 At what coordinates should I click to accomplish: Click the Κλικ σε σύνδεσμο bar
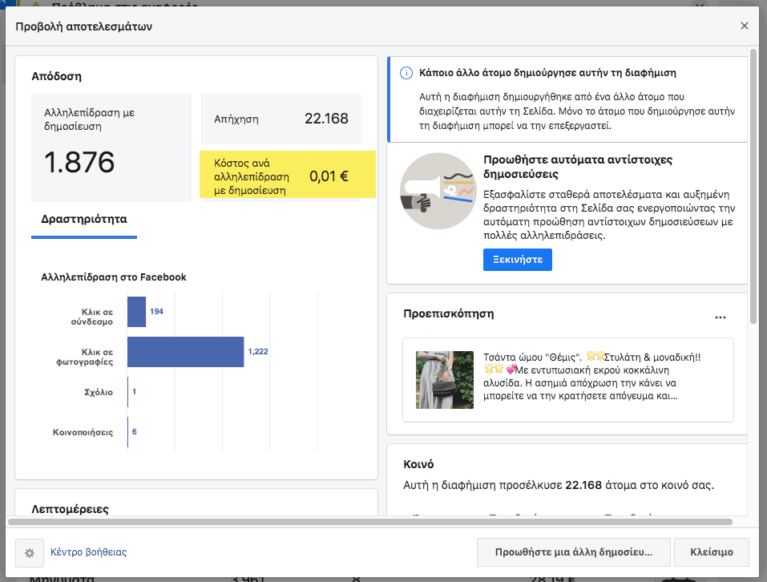(136, 311)
